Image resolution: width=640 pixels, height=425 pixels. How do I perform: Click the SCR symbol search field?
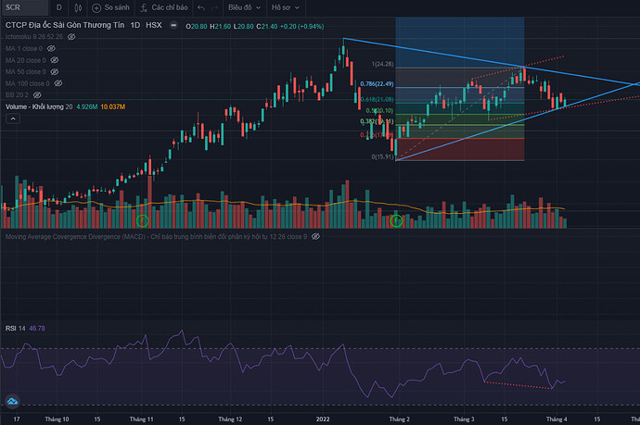(x=24, y=7)
